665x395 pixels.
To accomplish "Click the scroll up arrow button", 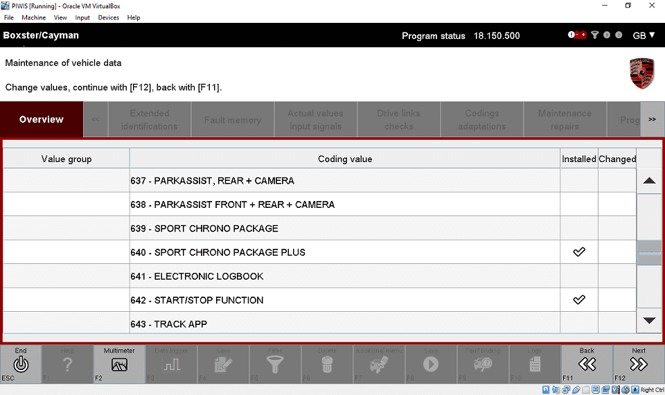I will 649,181.
